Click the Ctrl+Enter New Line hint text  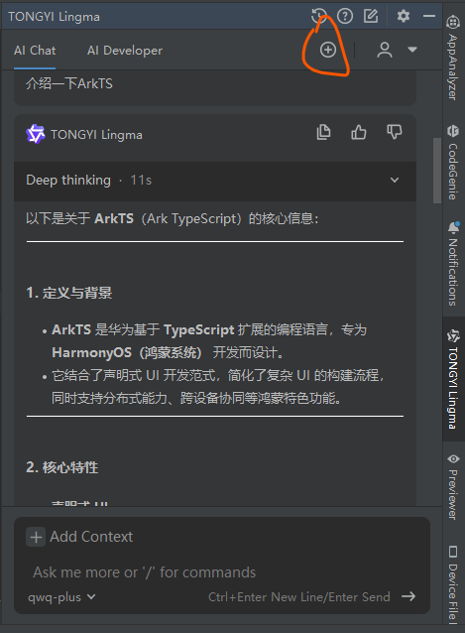298,596
